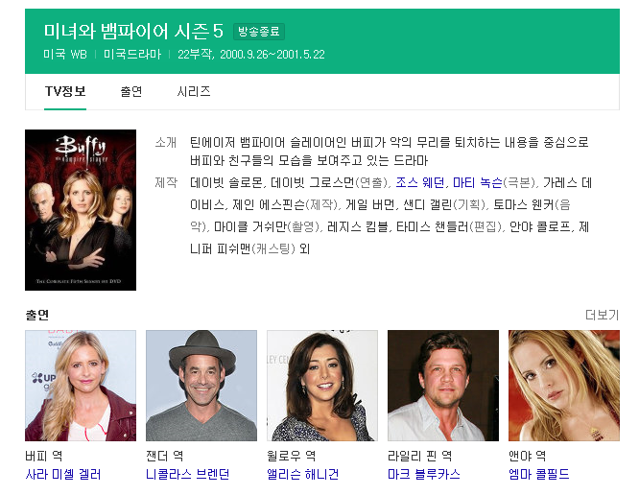Open 사라 미셸 겔러's photo
Image resolution: width=639 pixels, height=495 pixels.
81,386
